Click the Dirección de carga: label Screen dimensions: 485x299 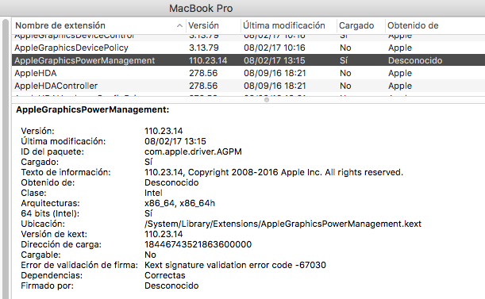click(61, 244)
